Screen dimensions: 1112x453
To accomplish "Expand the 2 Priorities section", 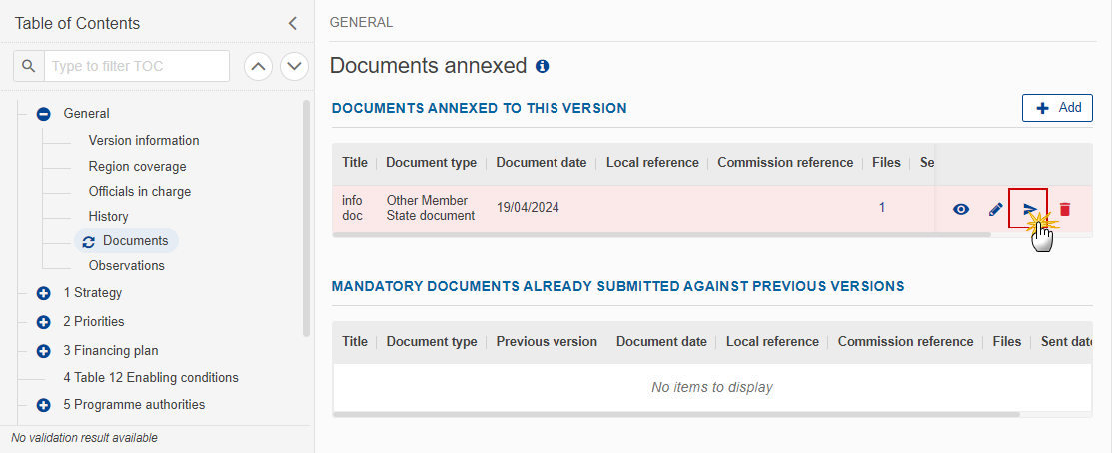I will (43, 322).
